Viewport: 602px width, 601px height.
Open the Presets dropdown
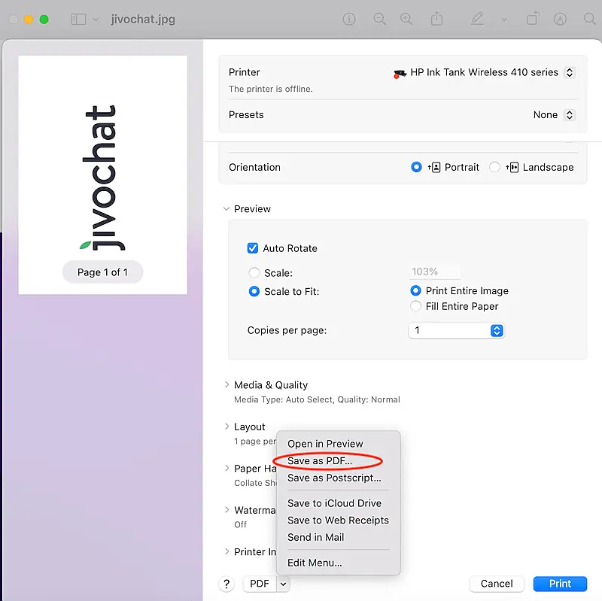coord(554,115)
